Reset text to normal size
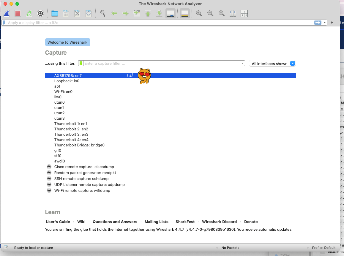Image resolution: width=344 pixels, height=256 pixels. [222, 13]
